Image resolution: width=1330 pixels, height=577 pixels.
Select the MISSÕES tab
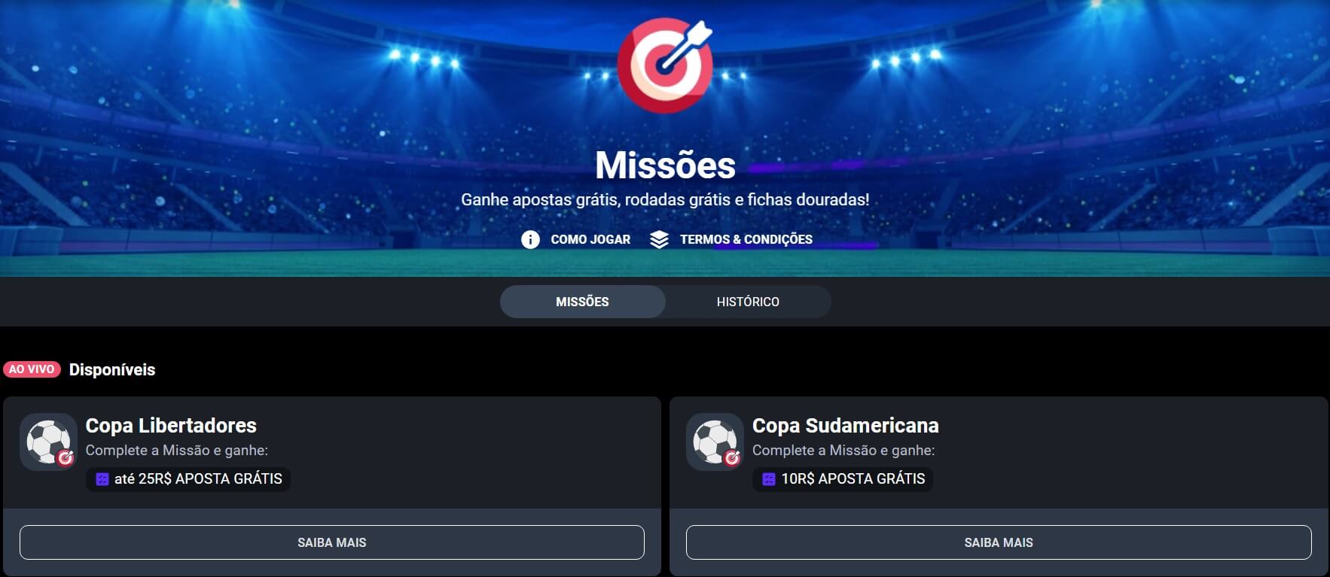(x=582, y=302)
